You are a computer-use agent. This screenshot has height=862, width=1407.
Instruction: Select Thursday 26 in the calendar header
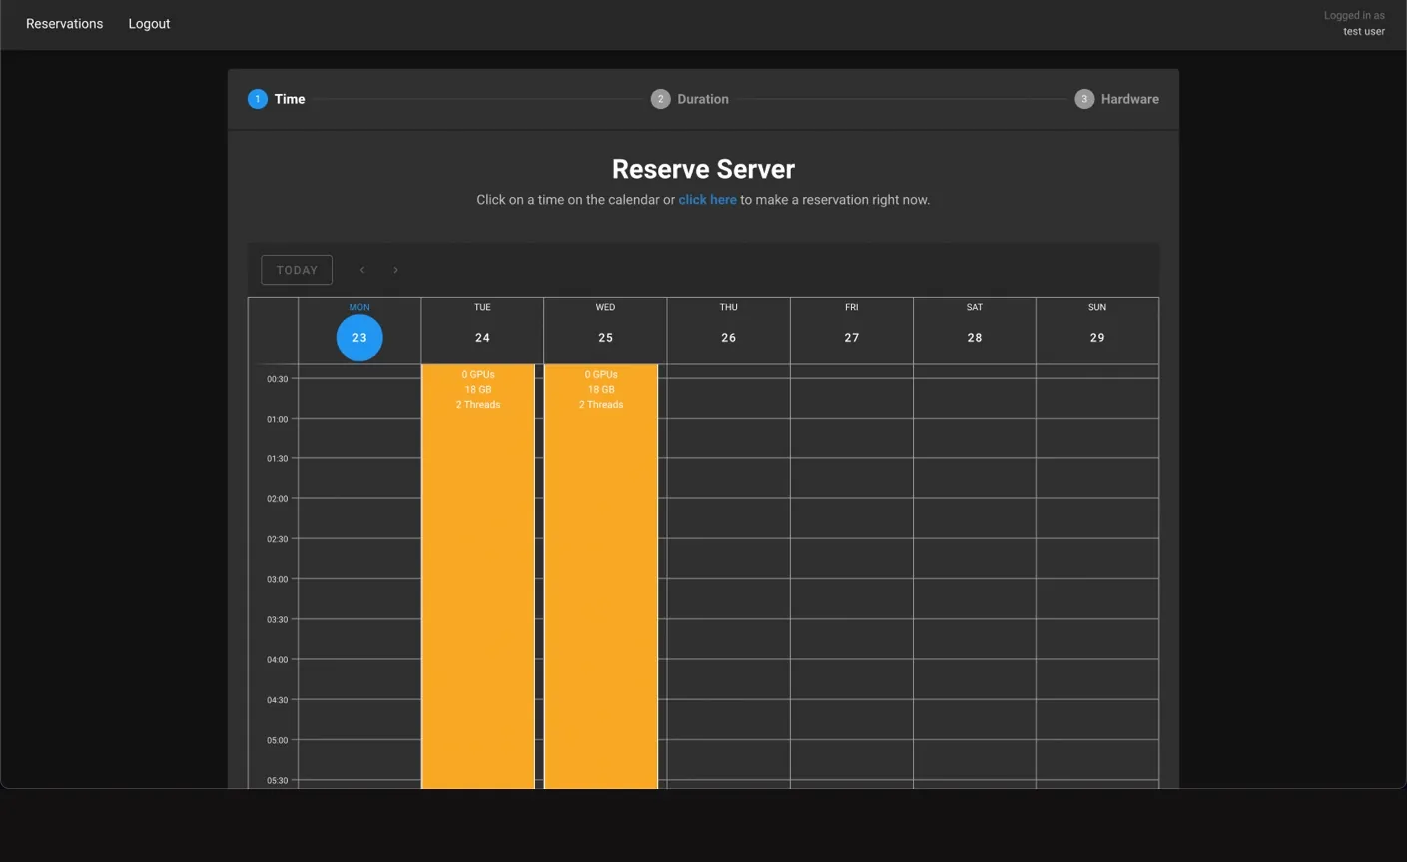click(x=729, y=338)
